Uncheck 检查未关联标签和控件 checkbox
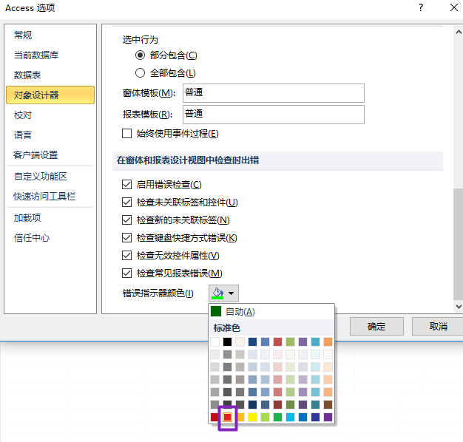 click(x=127, y=203)
